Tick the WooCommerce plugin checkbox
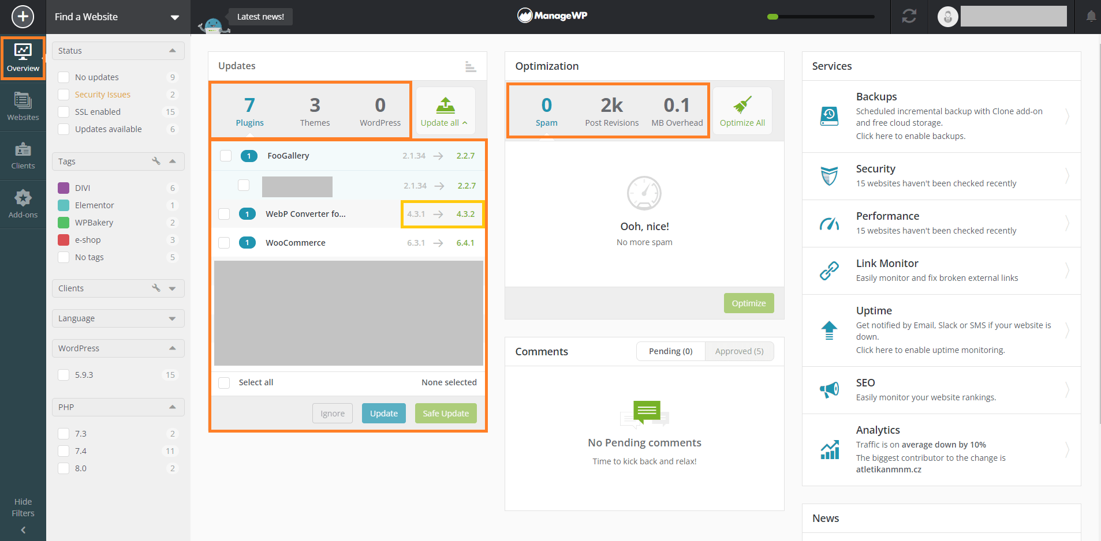The height and width of the screenshot is (541, 1101). click(x=224, y=243)
